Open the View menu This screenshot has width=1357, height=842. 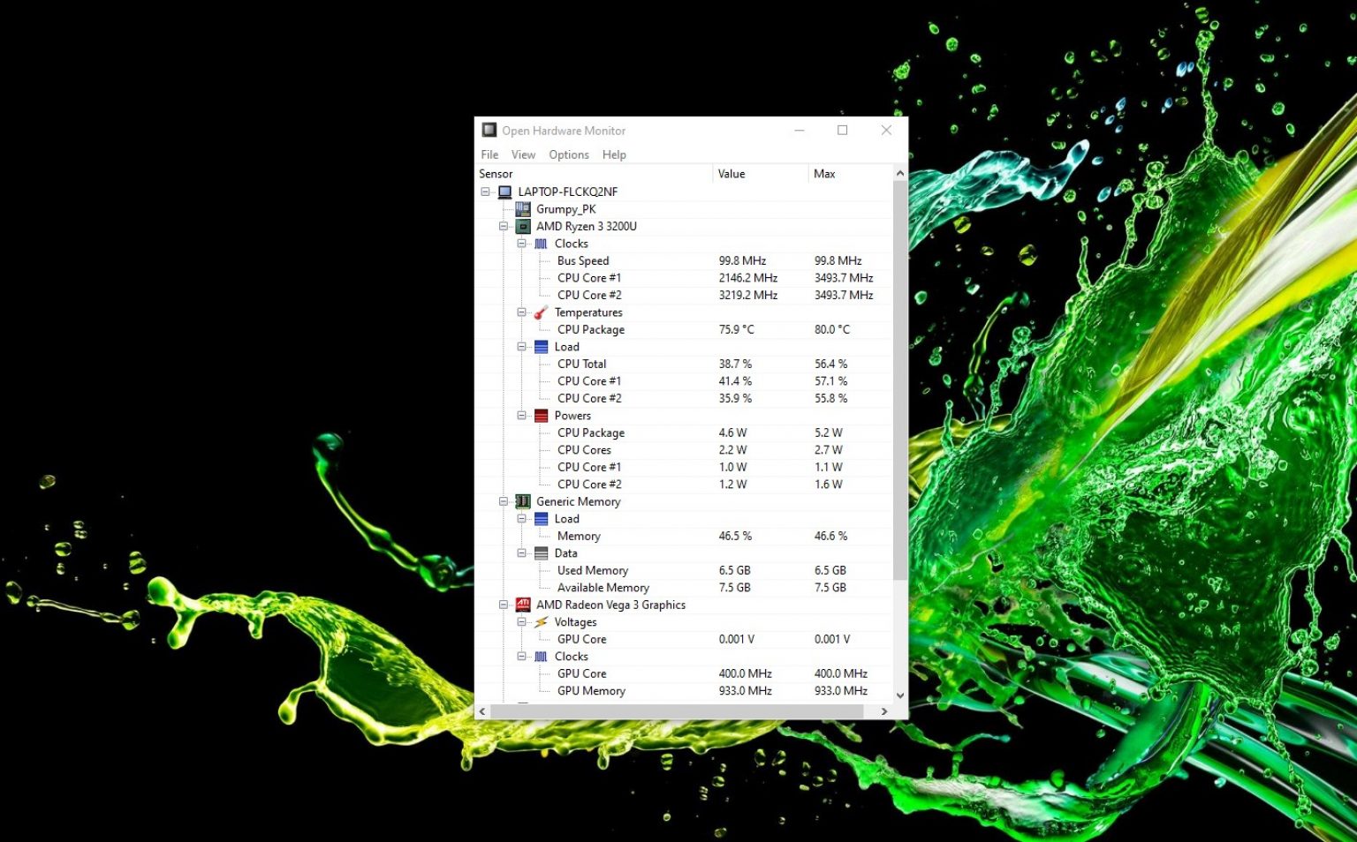523,154
